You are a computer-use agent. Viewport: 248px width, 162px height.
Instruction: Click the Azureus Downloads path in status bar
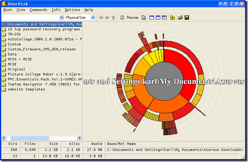point(175,150)
